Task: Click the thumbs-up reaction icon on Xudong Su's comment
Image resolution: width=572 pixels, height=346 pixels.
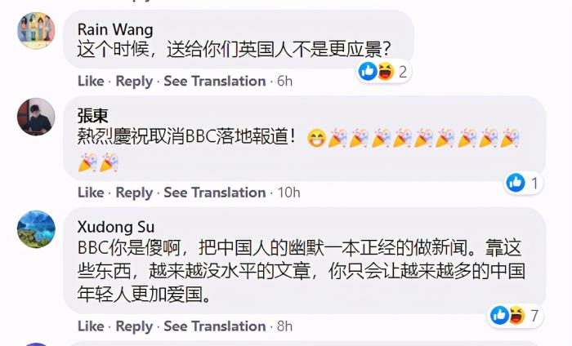Action: tap(500, 315)
